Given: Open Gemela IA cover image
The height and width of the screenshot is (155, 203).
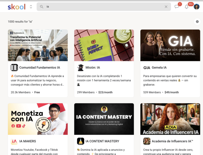Looking at the screenshot, I should tap(170, 45).
